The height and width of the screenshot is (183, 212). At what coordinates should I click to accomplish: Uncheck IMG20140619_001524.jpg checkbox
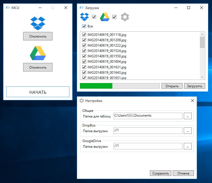(84, 51)
